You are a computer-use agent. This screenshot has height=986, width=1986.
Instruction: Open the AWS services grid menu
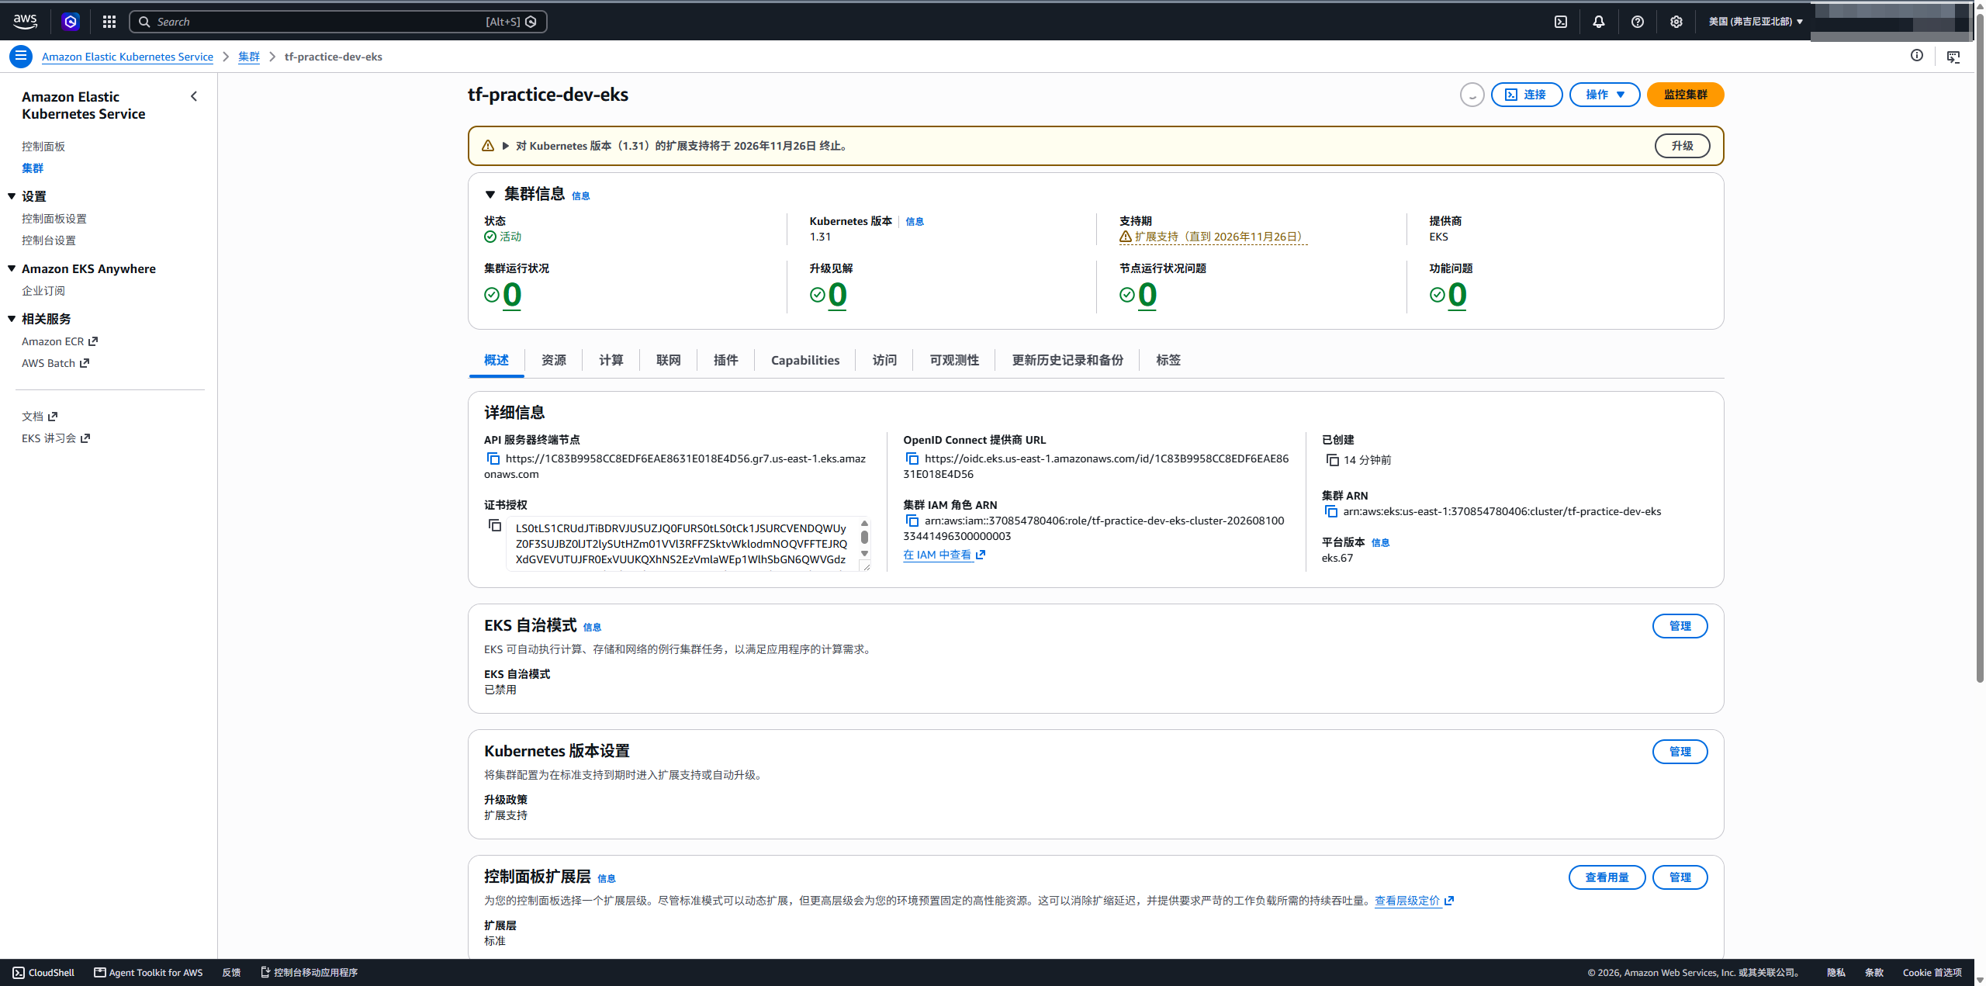pyautogui.click(x=109, y=22)
